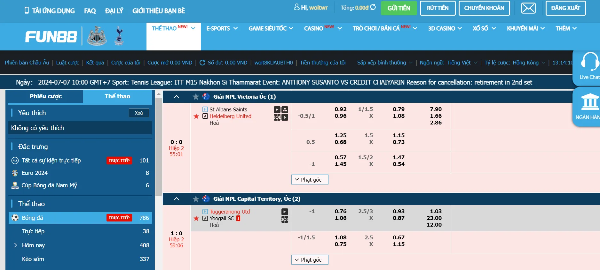Open pitch tracker icon for Tuggeranong Utd match
The height and width of the screenshot is (270, 600).
click(x=285, y=219)
